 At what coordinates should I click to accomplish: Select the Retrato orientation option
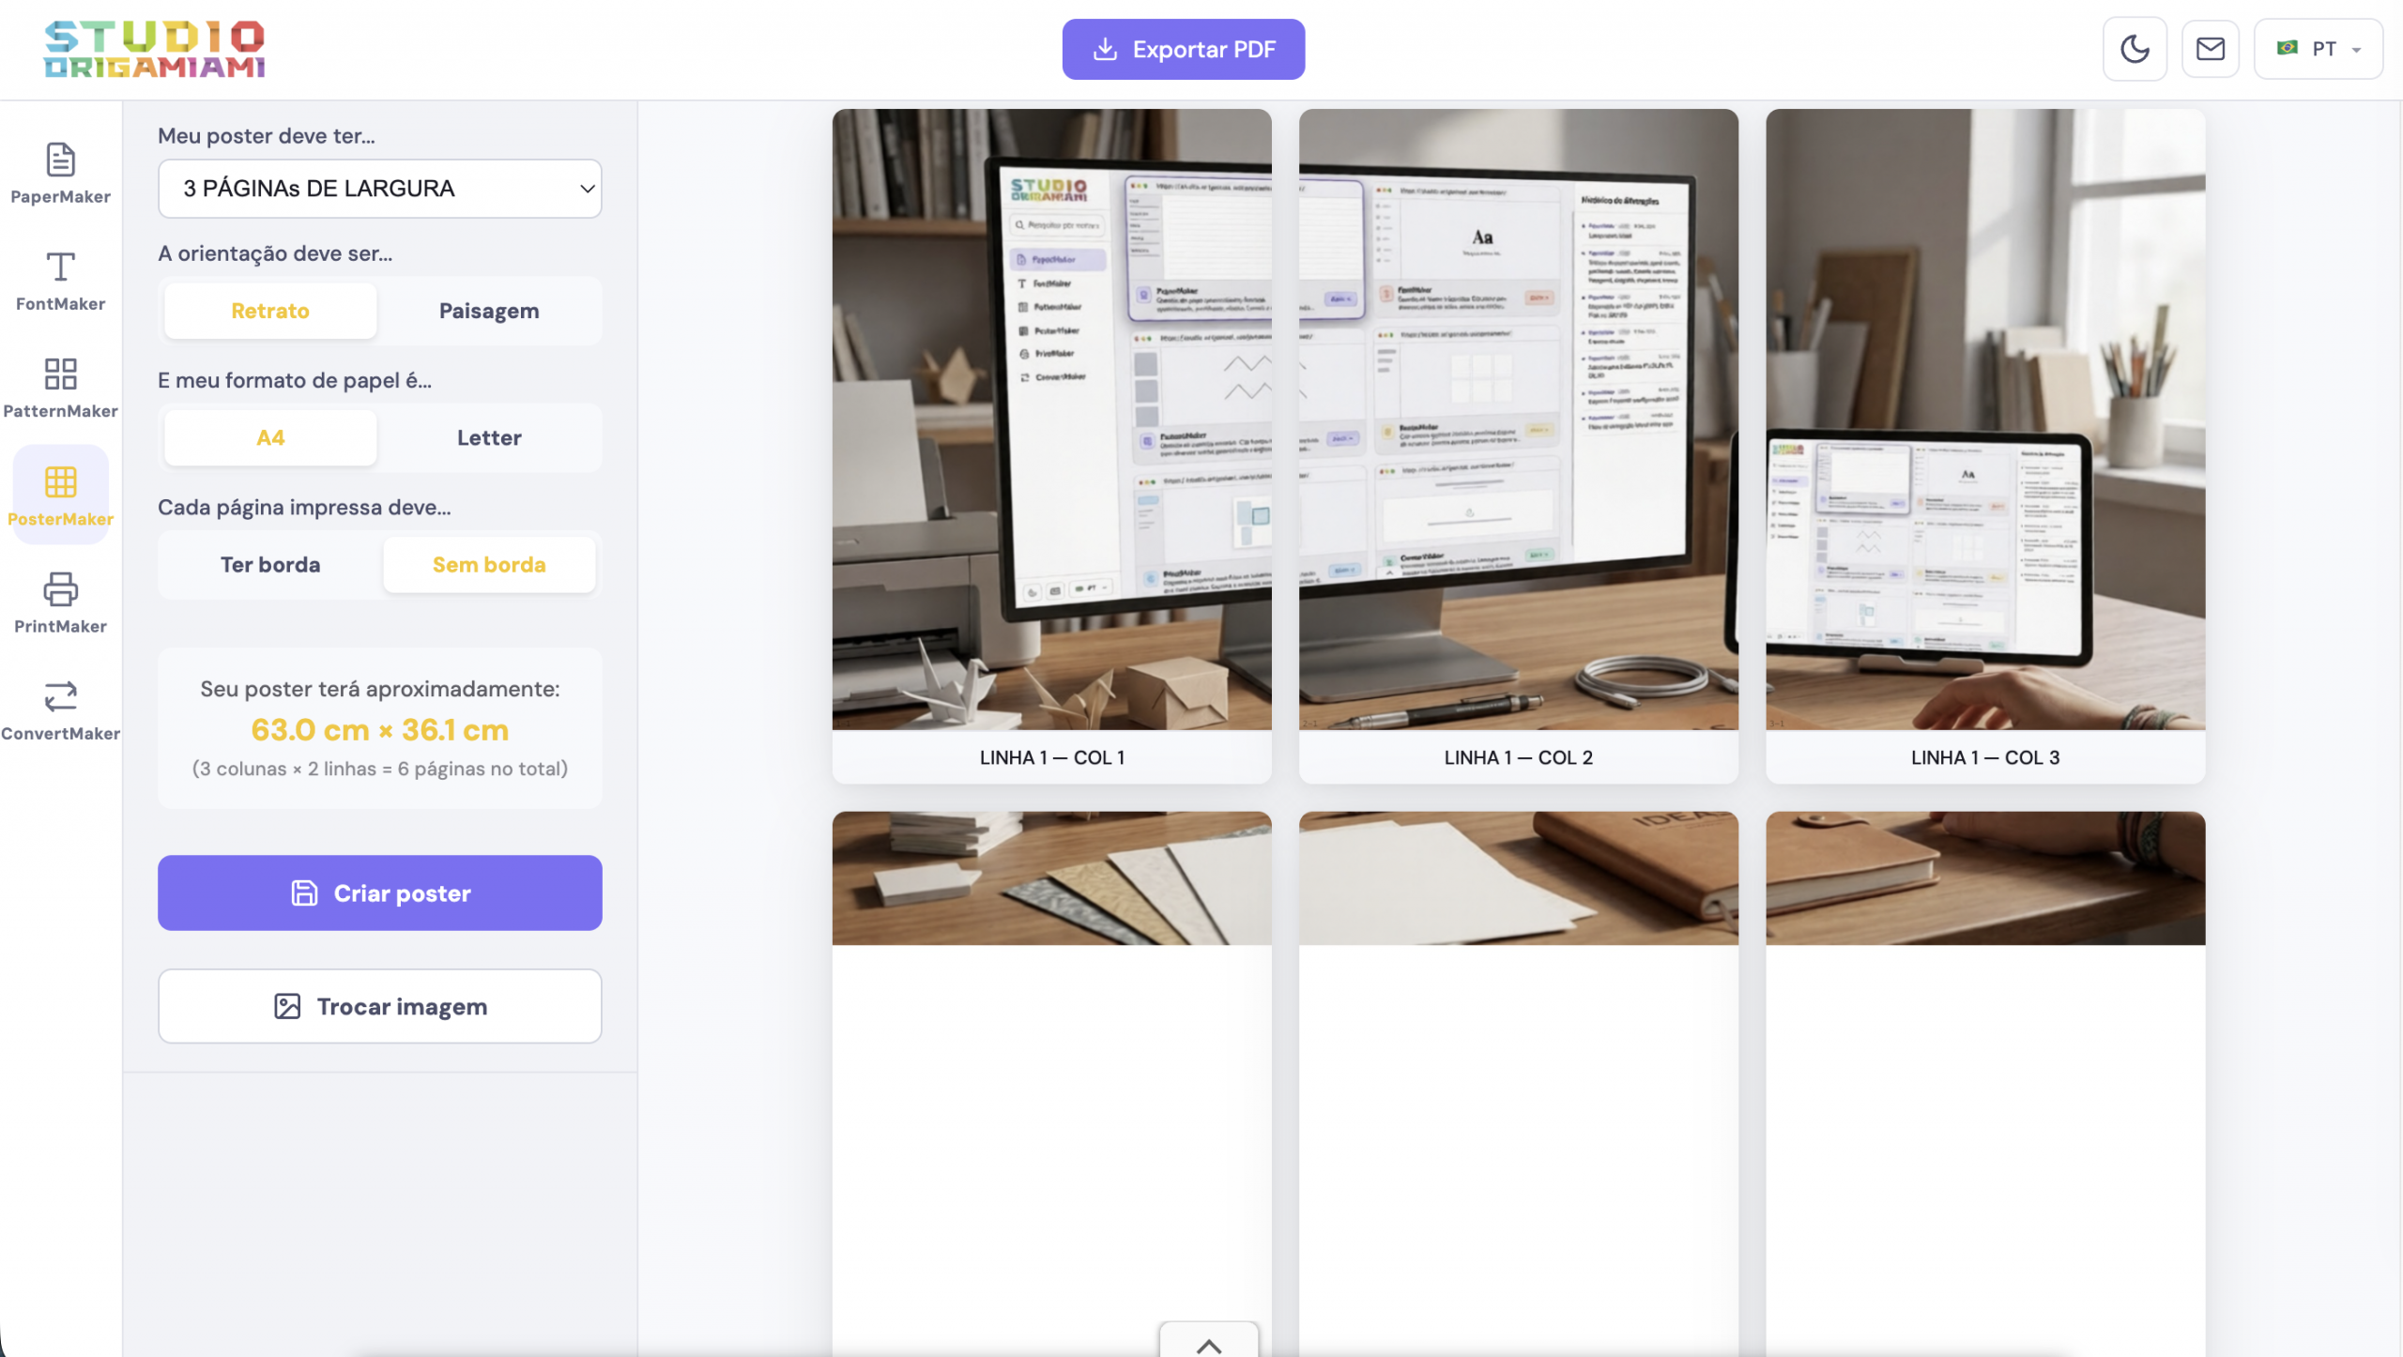(x=270, y=311)
